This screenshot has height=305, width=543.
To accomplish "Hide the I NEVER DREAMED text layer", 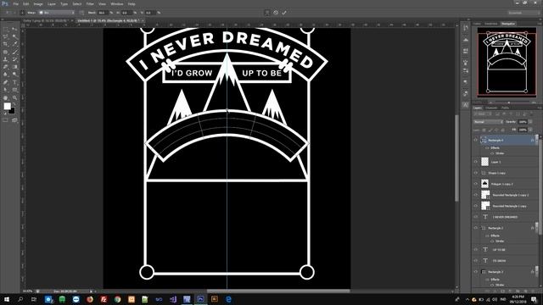I will pyautogui.click(x=475, y=217).
